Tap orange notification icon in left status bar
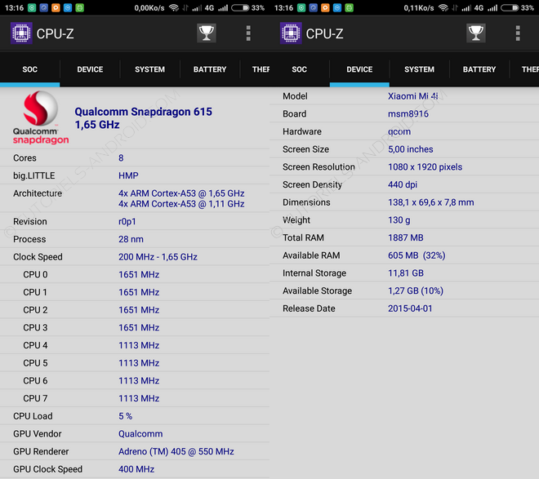 point(56,8)
